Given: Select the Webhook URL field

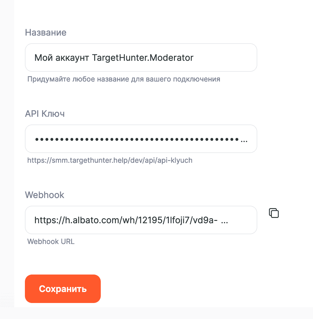Looking at the screenshot, I should tap(141, 220).
